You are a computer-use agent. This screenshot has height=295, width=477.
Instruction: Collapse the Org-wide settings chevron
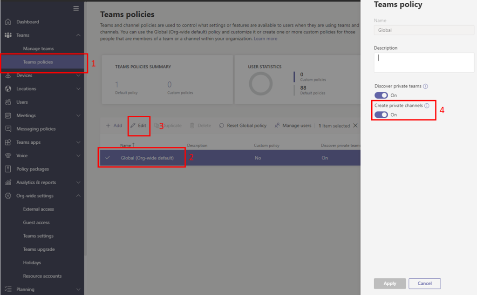point(78,195)
